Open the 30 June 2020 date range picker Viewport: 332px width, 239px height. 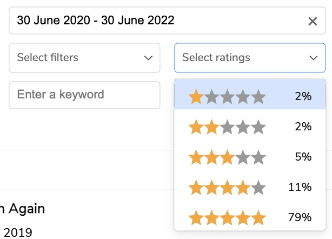click(157, 21)
